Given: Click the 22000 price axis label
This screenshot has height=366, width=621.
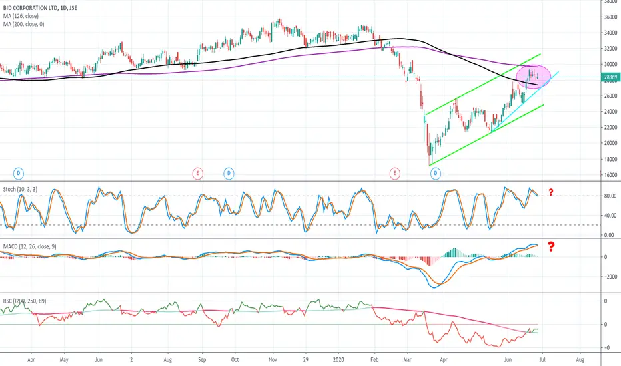Looking at the screenshot, I should point(611,127).
